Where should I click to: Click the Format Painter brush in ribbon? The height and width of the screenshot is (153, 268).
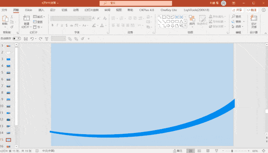[x=12, y=27]
